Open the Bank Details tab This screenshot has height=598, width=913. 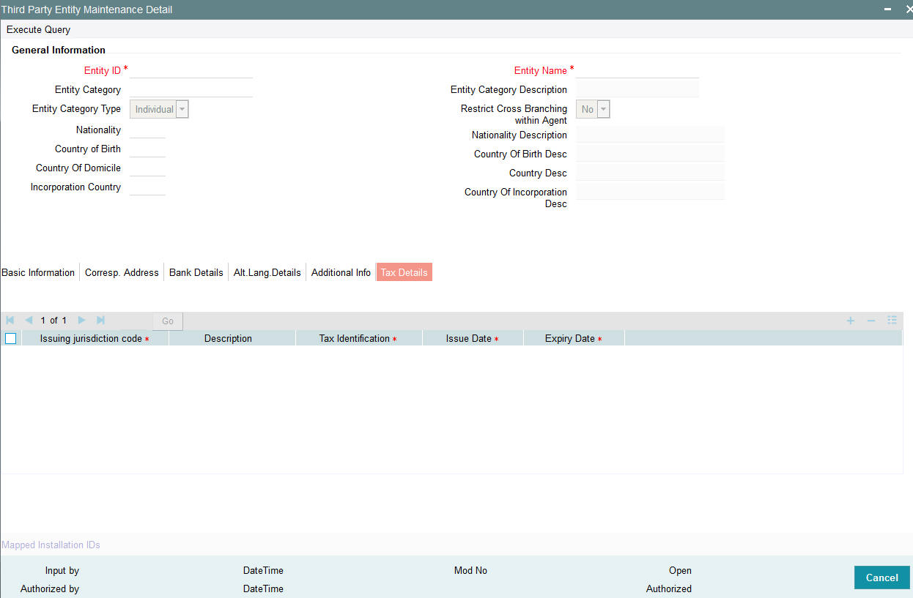196,272
